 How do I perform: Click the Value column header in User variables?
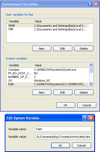coord(60,21)
